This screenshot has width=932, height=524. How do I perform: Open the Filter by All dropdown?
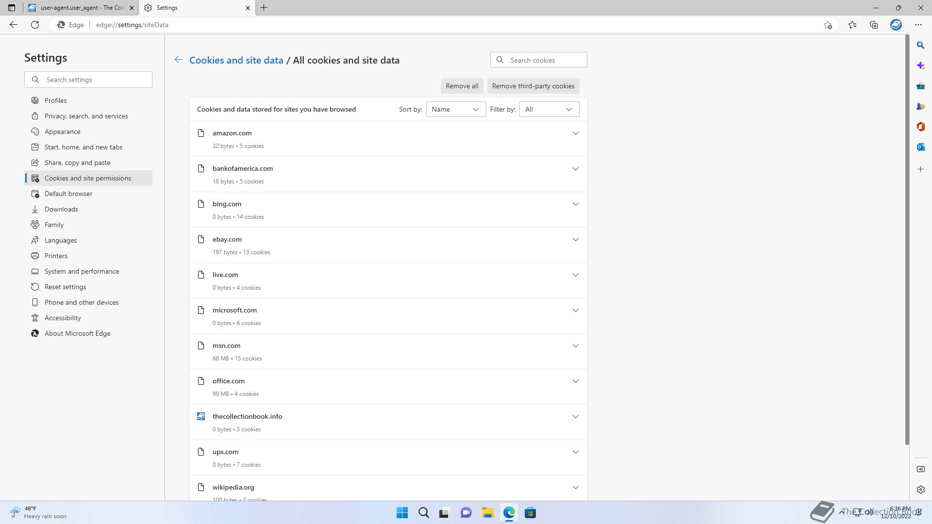point(549,109)
